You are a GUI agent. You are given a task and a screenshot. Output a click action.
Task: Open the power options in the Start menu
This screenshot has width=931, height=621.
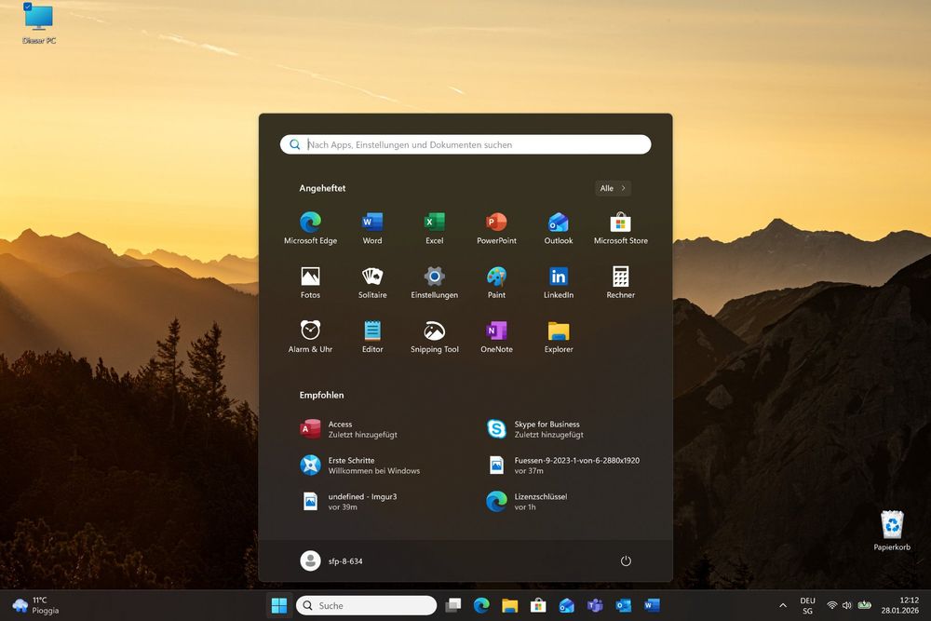click(626, 560)
